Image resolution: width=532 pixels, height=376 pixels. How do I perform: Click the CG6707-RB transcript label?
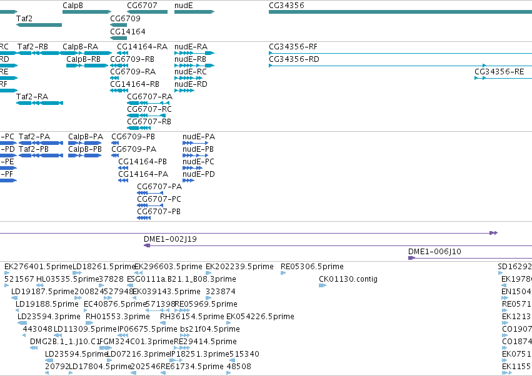point(149,121)
